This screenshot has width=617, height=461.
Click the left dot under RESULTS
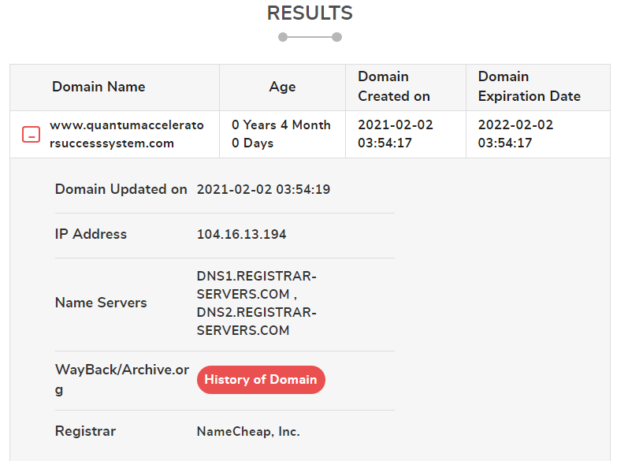(x=283, y=37)
